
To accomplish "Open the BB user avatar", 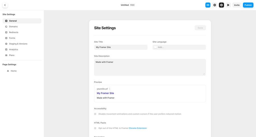I will (x=208, y=5).
